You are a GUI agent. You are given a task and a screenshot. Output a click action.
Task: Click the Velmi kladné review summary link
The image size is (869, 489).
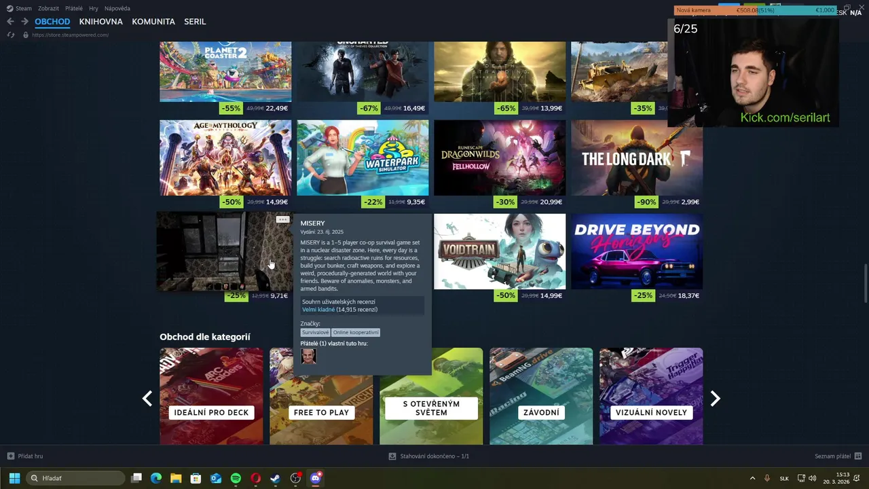[x=318, y=310]
